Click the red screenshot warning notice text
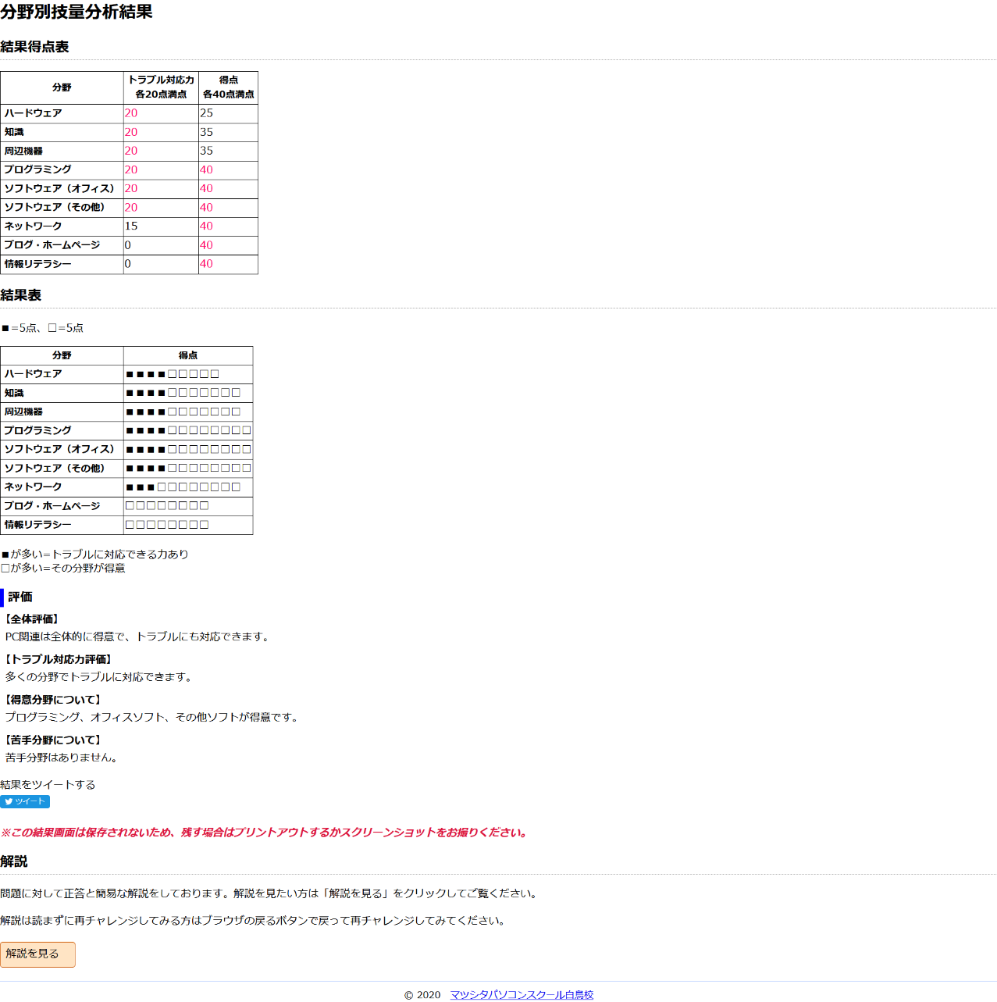 click(x=265, y=833)
